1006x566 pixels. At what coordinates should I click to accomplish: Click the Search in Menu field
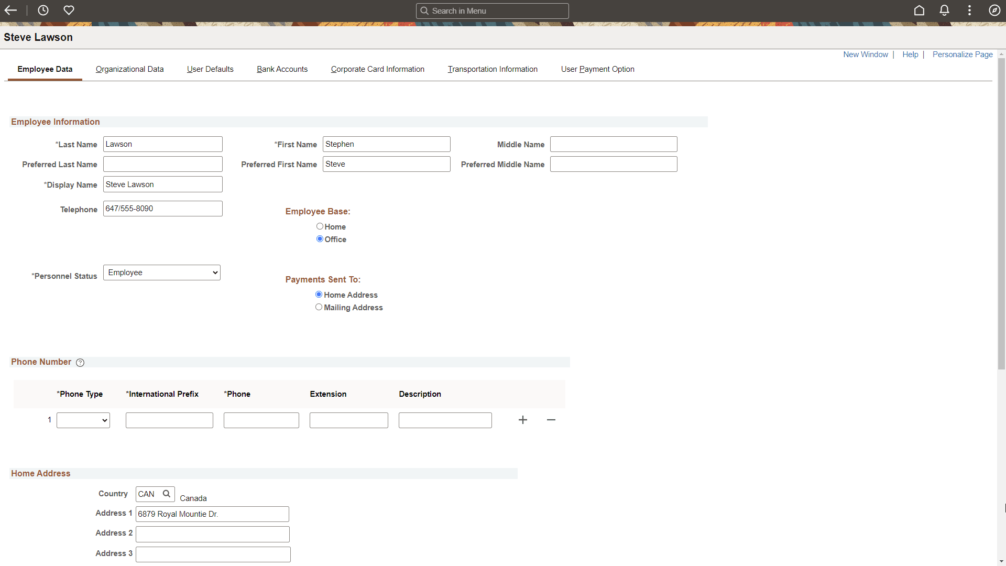pyautogui.click(x=492, y=10)
